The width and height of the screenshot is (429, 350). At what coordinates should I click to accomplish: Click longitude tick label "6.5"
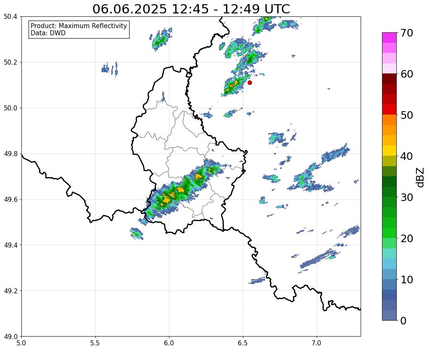[243, 343]
